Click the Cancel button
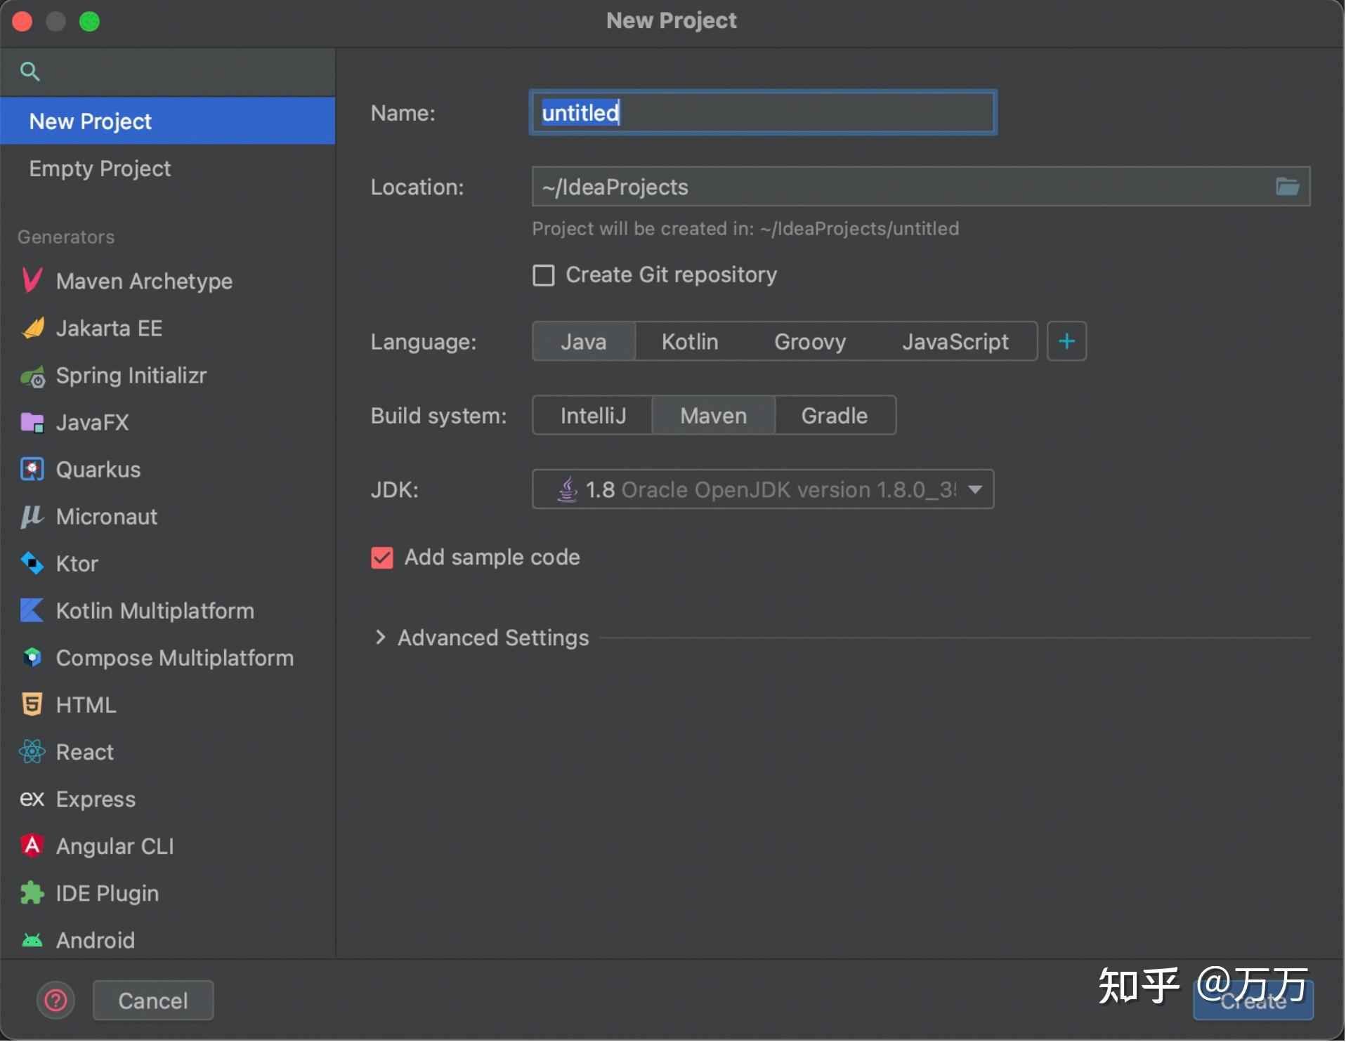1346x1042 pixels. click(154, 1001)
